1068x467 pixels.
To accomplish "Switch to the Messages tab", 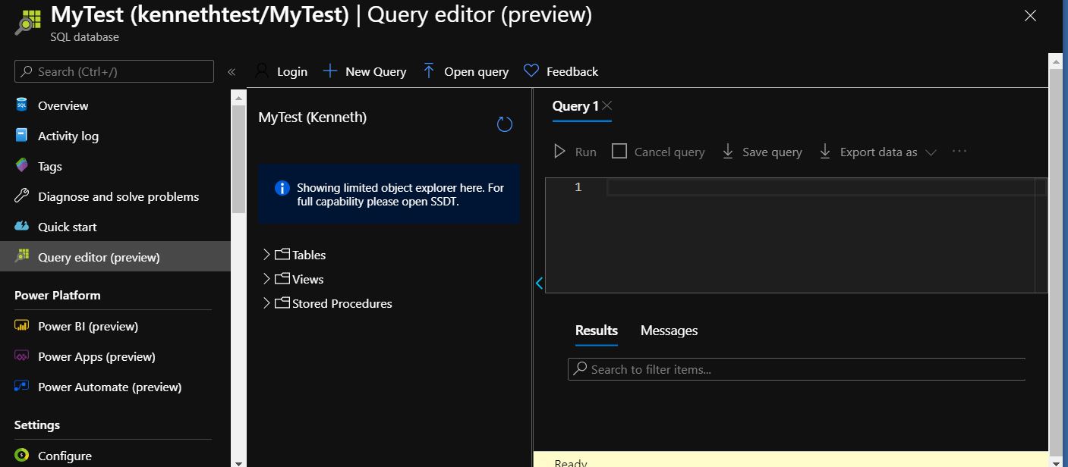I will point(669,331).
